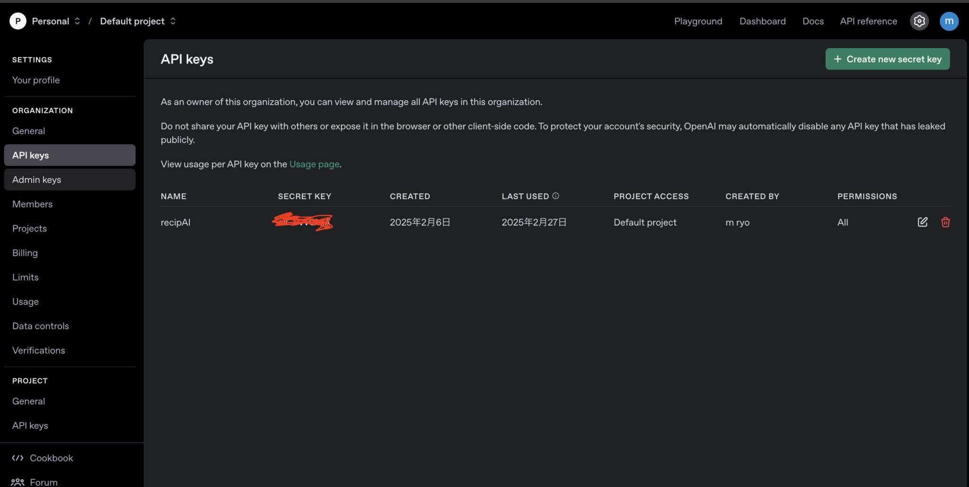The image size is (969, 487).
Task: Open project-level API keys settings
Action: 30,425
